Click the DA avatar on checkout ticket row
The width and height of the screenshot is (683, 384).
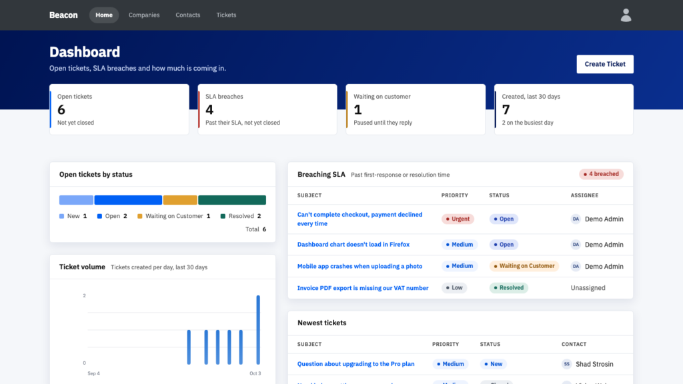pyautogui.click(x=576, y=219)
